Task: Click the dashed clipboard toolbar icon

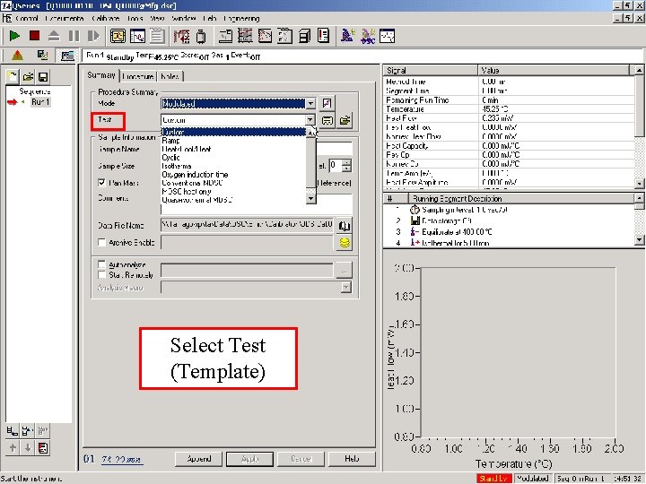Action: (284, 36)
